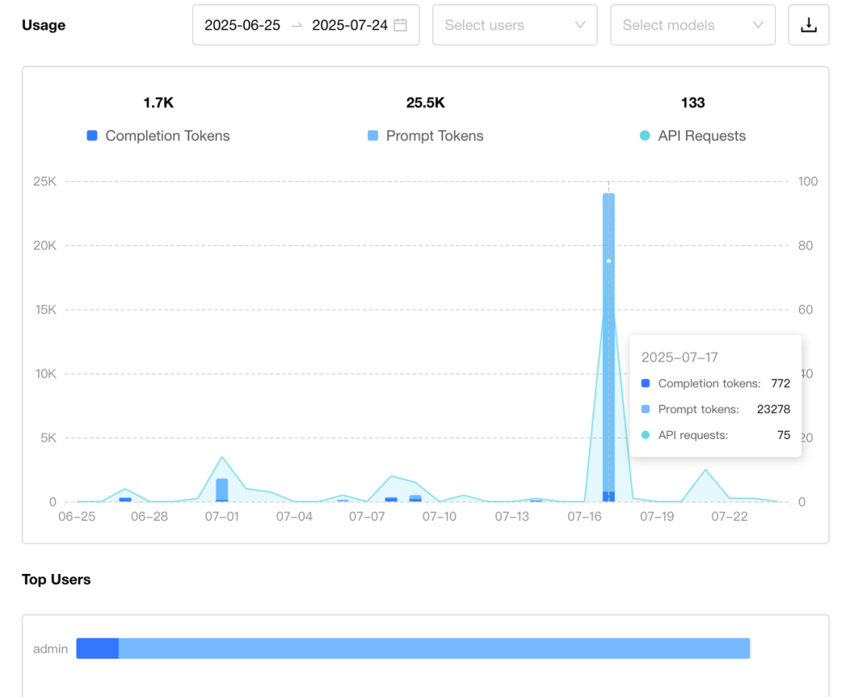Click the end date 2025-07-24 field
The width and height of the screenshot is (842, 697).
349,25
